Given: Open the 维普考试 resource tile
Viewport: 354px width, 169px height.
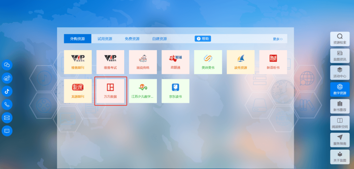Looking at the screenshot, I should (110, 62).
